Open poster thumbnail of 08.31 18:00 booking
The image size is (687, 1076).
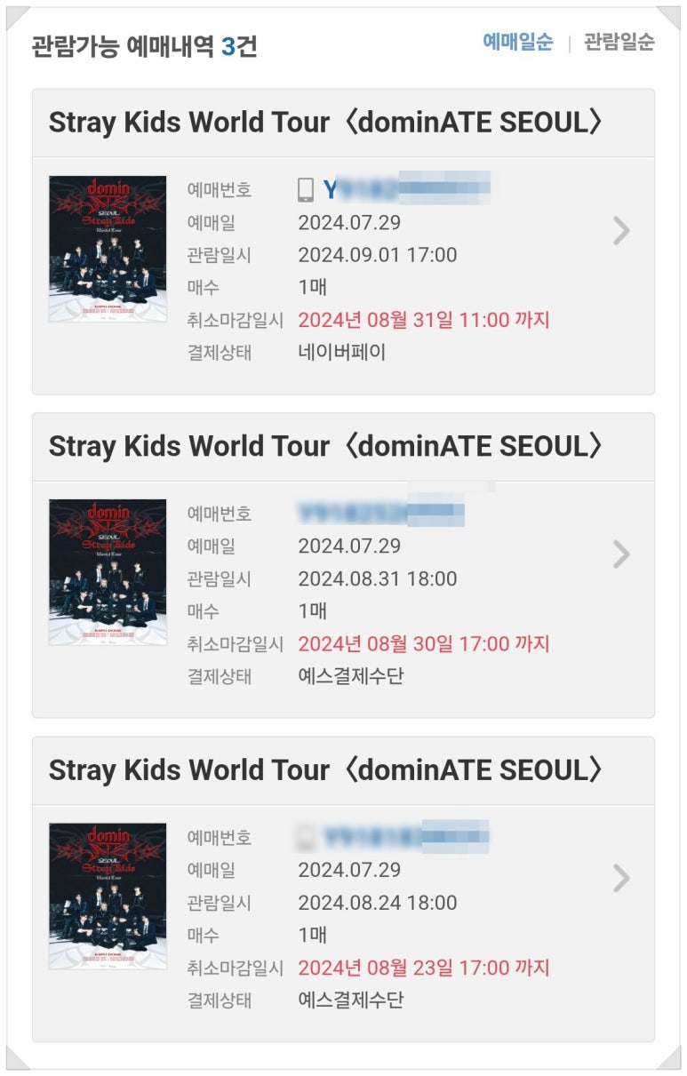[108, 572]
